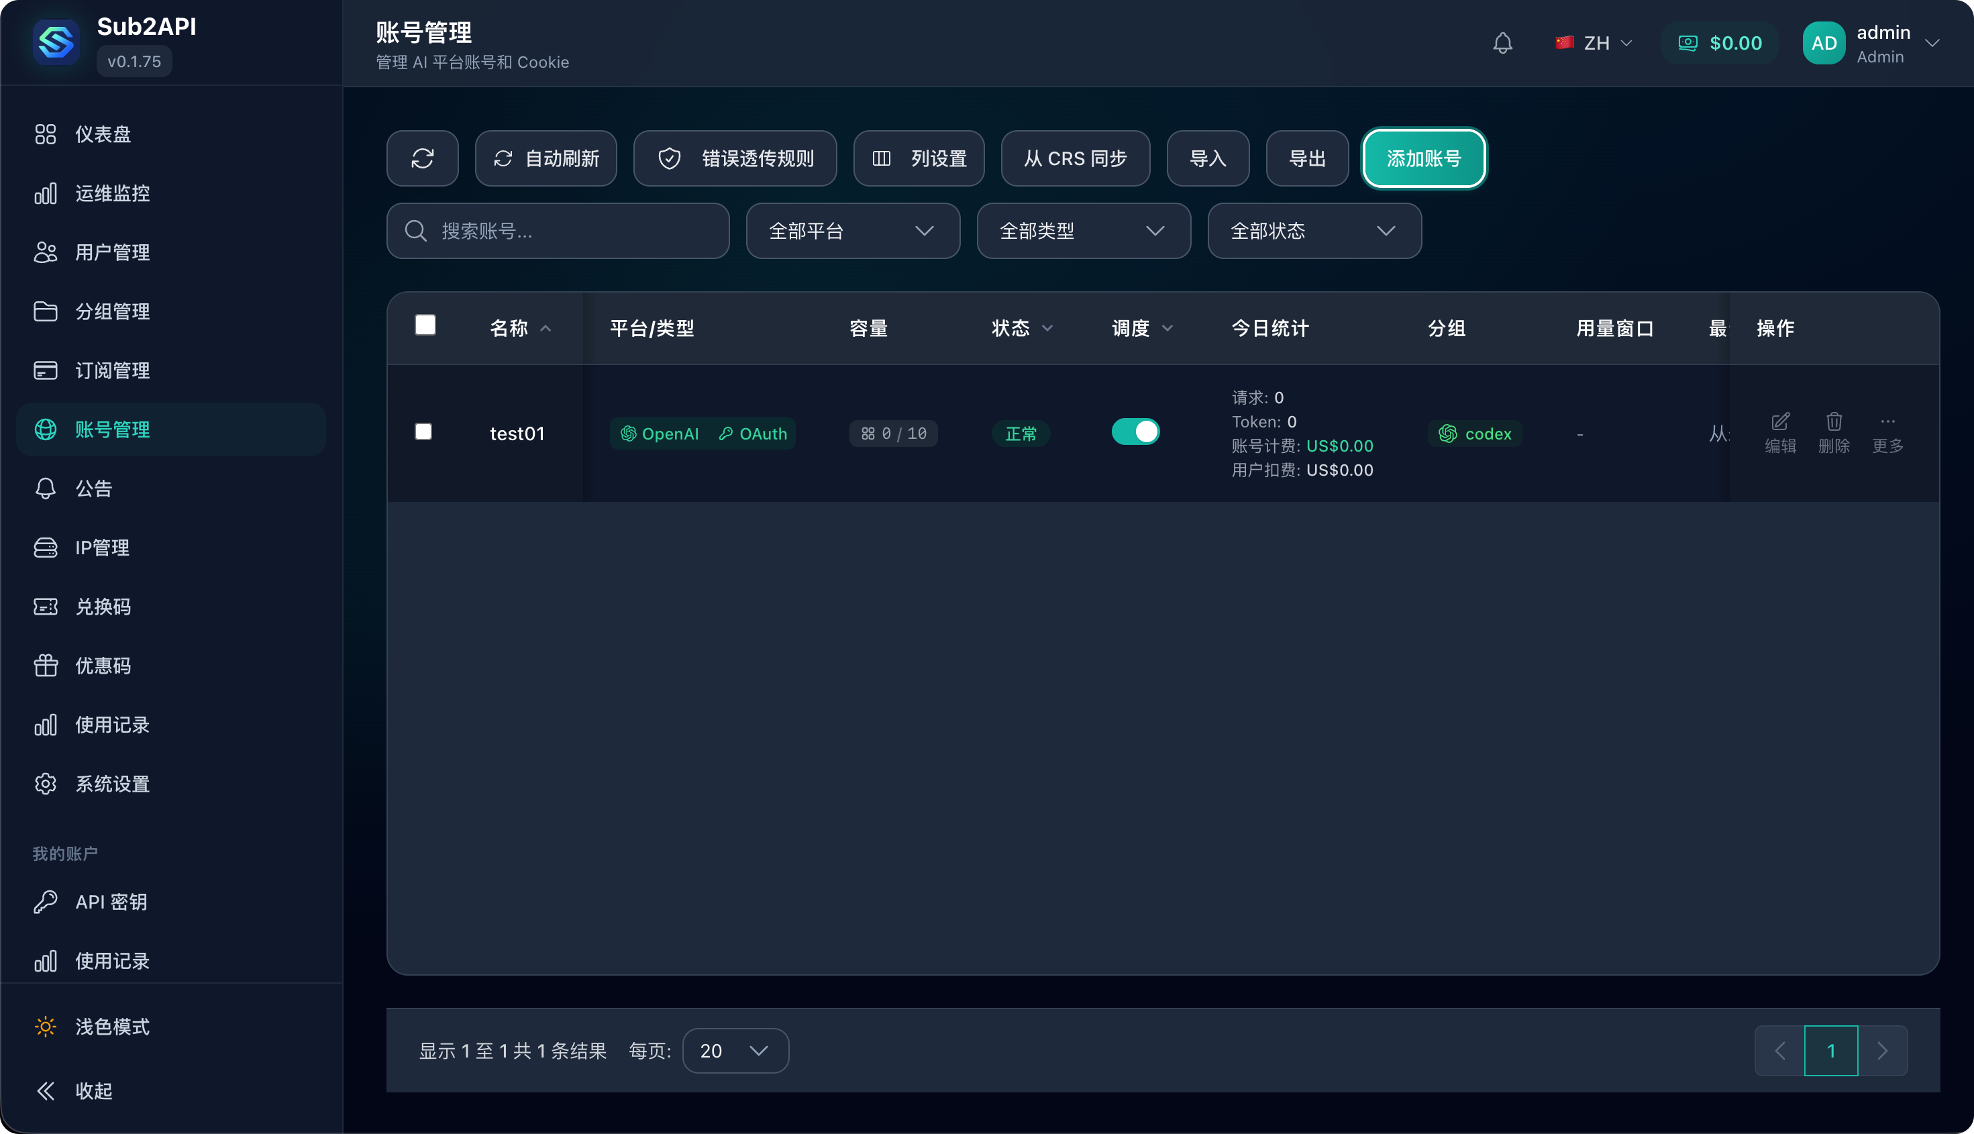Check the select-all checkbox in table header
This screenshot has height=1134, width=1974.
(x=425, y=325)
